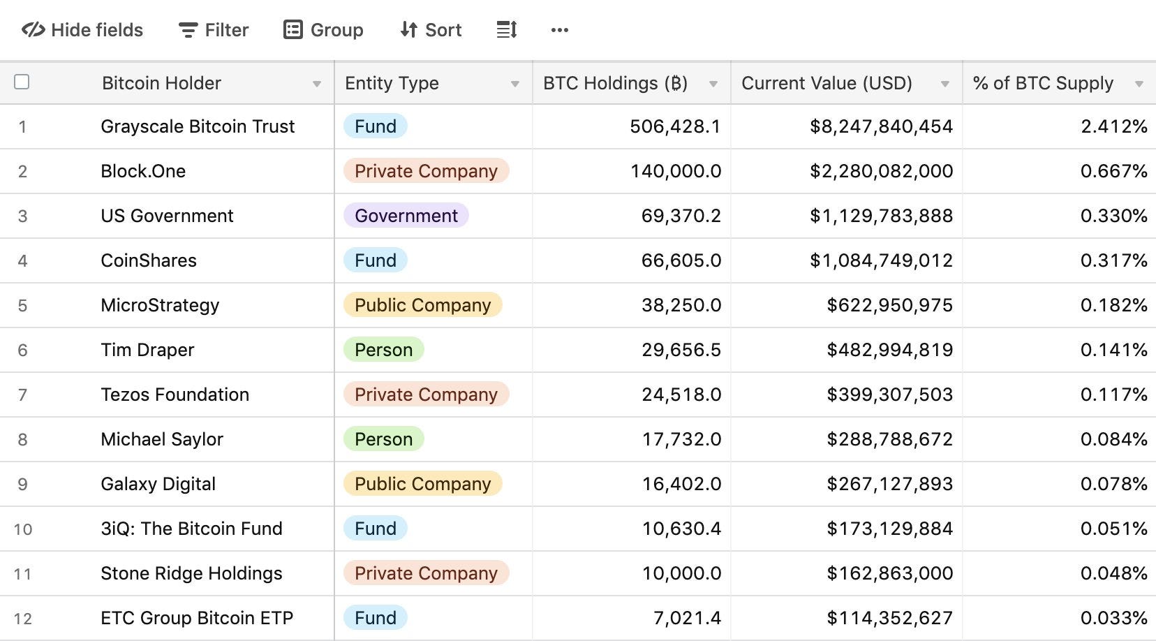Click the 2.412% supply cell
The height and width of the screenshot is (641, 1156).
coord(1060,126)
